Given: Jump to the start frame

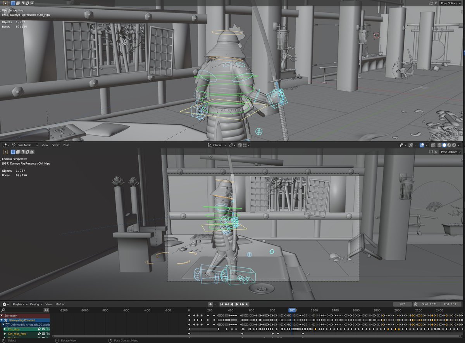Looking at the screenshot, I should tap(222, 304).
